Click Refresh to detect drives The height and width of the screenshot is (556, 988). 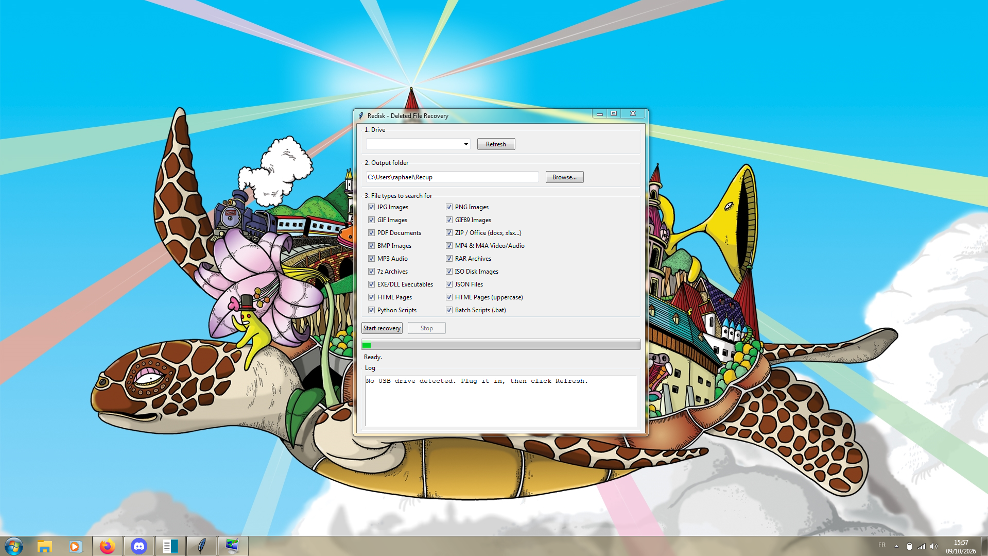496,144
